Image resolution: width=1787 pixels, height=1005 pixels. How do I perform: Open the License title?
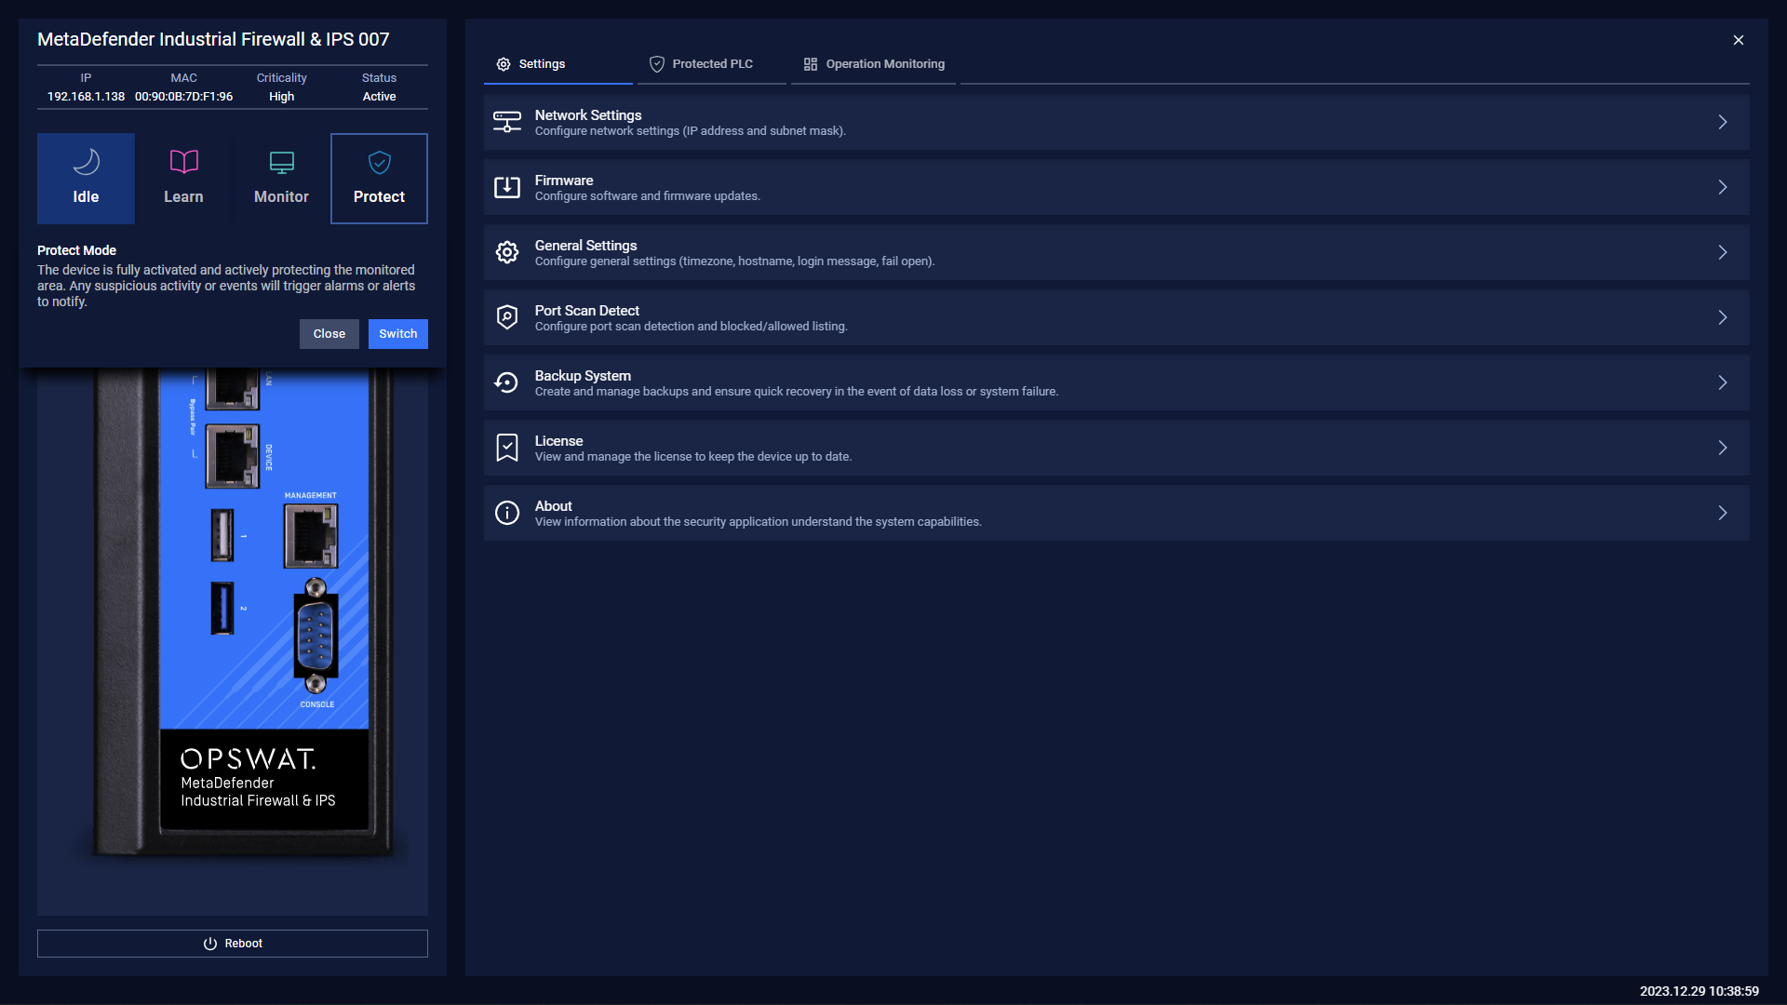pyautogui.click(x=558, y=441)
